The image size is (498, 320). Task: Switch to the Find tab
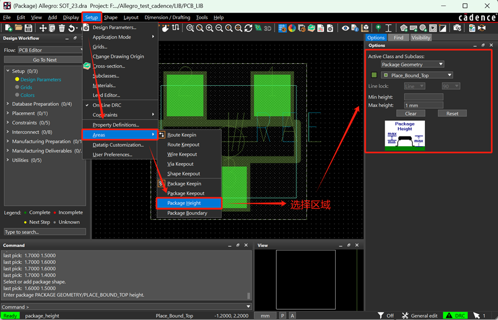(x=398, y=37)
